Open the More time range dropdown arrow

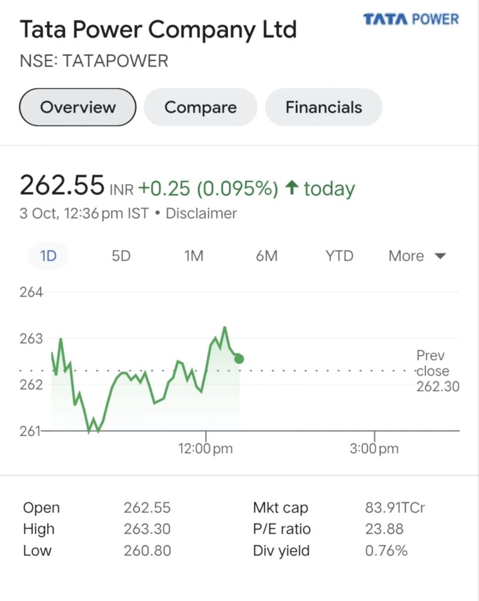[441, 256]
